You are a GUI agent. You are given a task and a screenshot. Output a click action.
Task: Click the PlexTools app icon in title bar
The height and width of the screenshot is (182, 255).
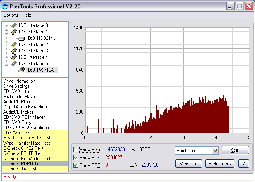coord(5,6)
